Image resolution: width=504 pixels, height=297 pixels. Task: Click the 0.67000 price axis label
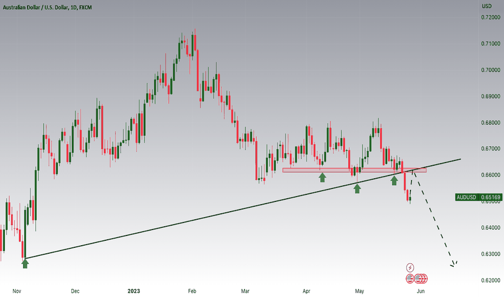click(x=490, y=148)
